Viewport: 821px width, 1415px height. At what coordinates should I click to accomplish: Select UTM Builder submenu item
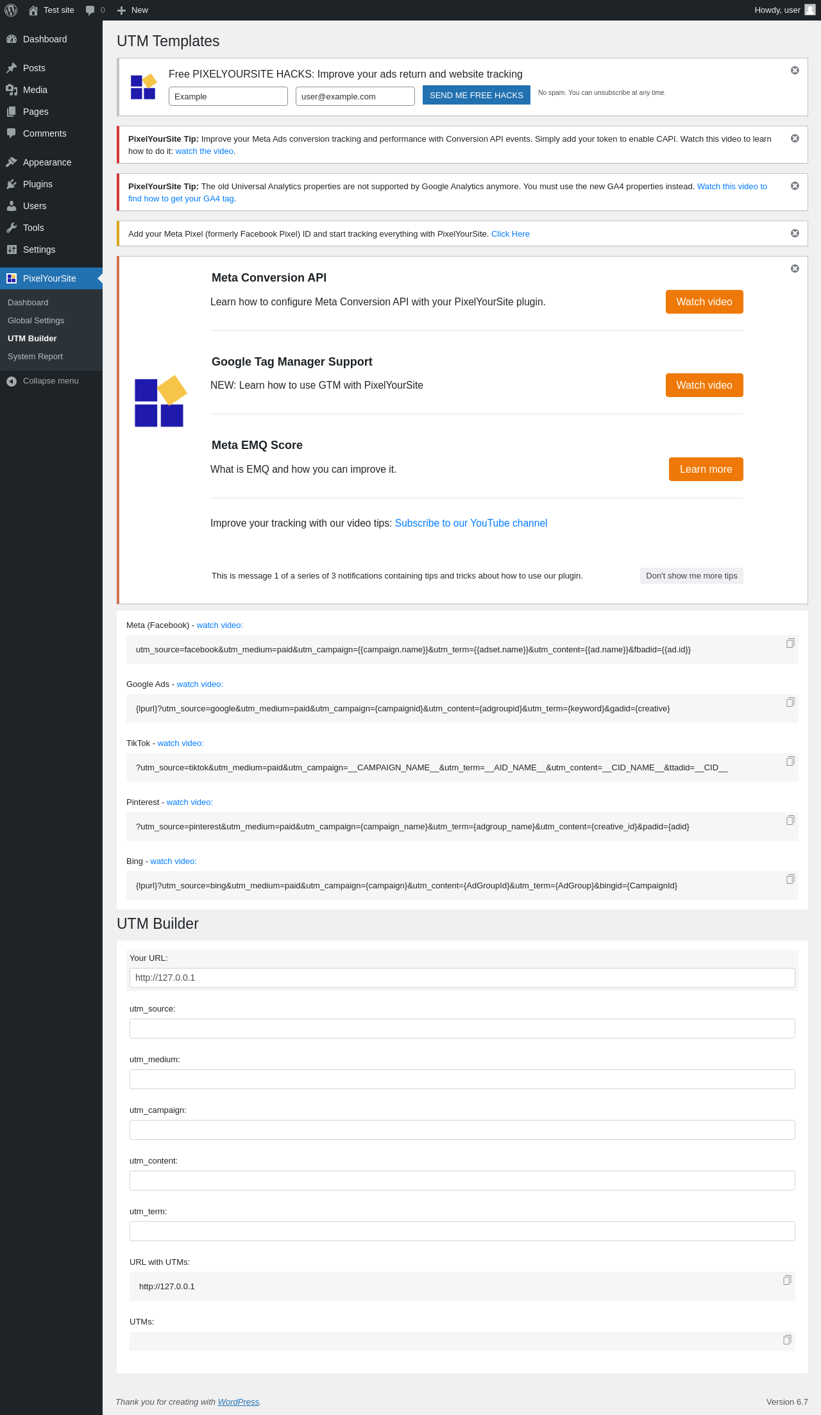click(x=51, y=339)
